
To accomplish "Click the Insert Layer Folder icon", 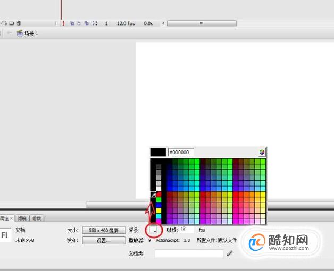I will [x=11, y=23].
